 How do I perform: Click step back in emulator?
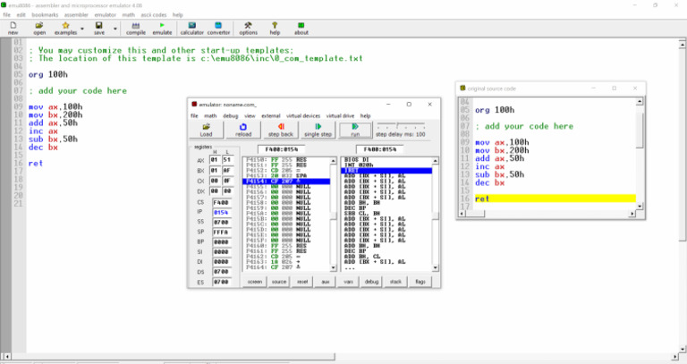click(281, 130)
